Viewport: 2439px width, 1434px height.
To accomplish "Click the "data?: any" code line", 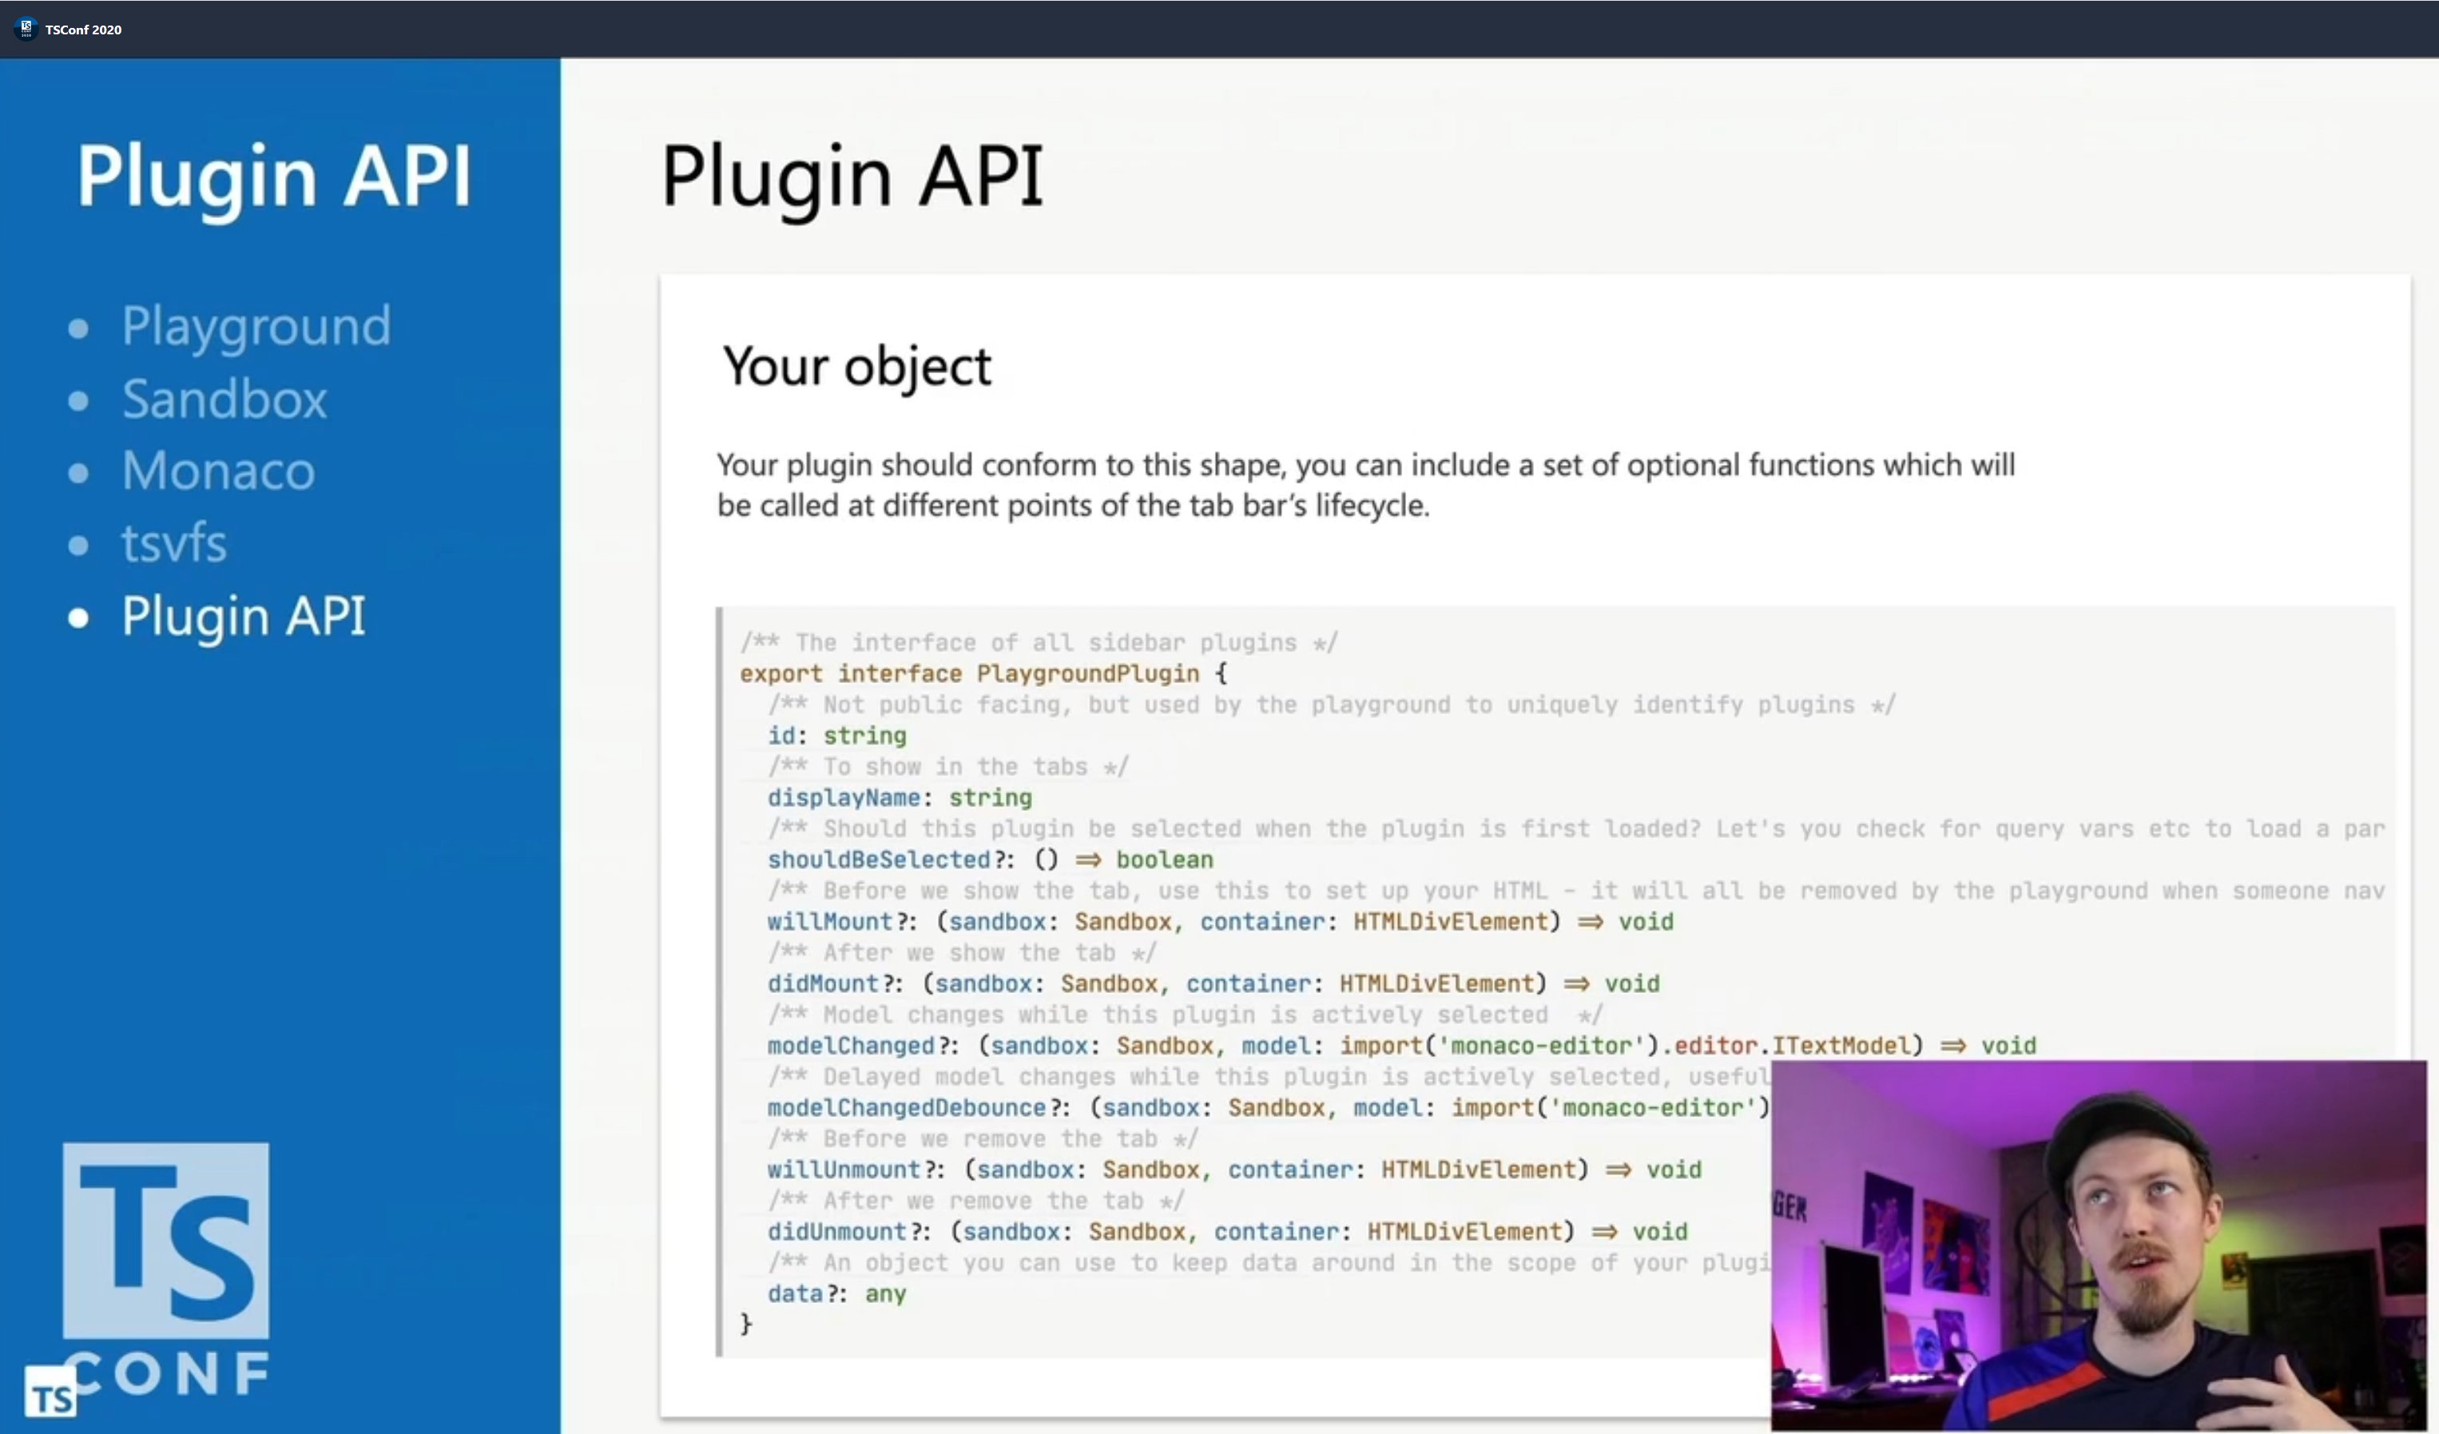I will (837, 1293).
